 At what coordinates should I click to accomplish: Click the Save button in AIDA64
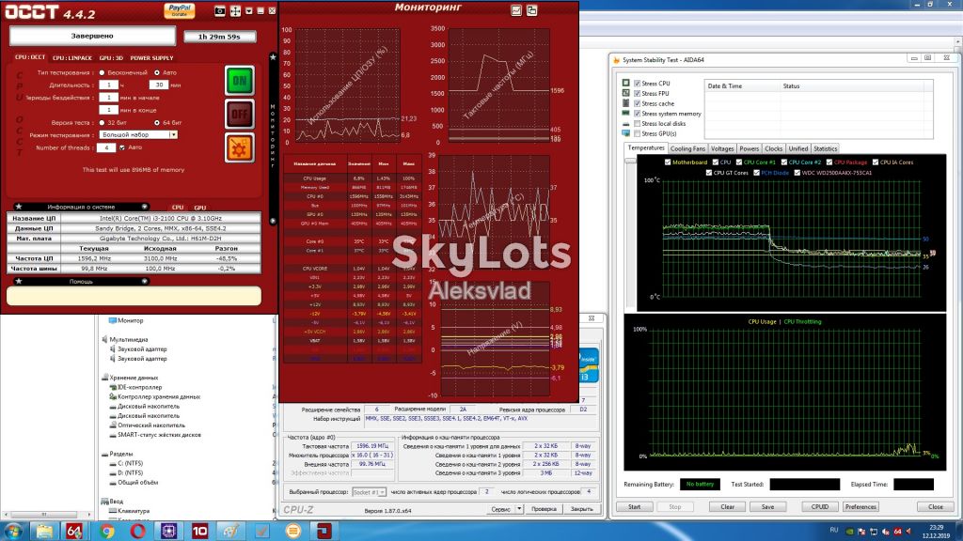767,506
